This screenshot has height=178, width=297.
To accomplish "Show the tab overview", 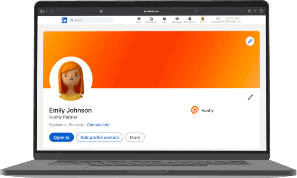I will tap(261, 11).
